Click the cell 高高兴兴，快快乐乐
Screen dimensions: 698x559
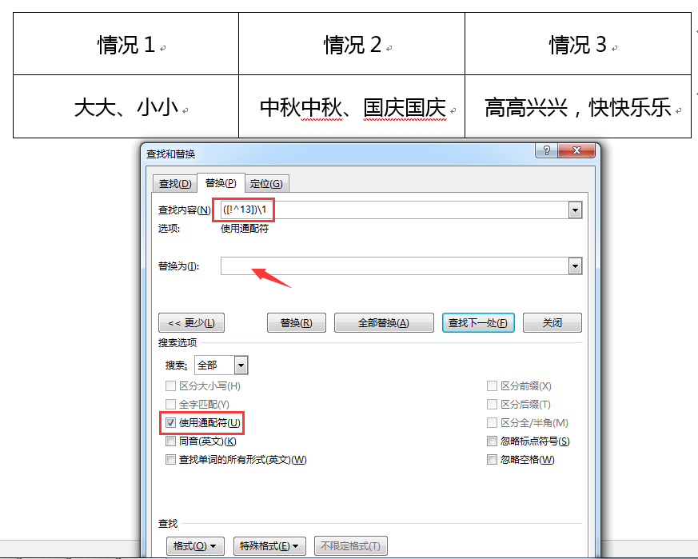point(578,107)
